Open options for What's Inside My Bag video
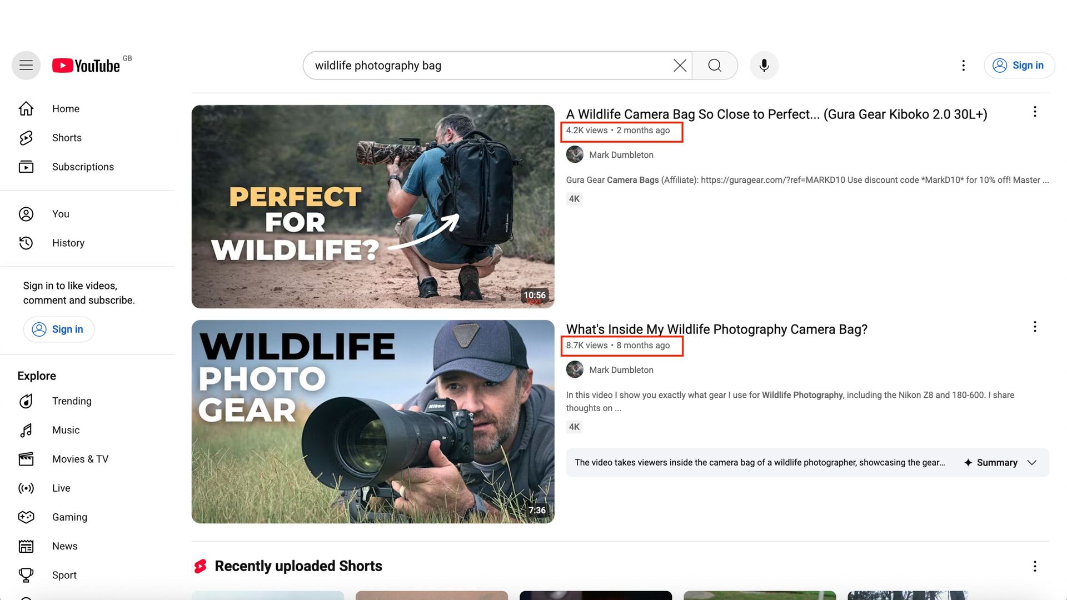 tap(1034, 327)
